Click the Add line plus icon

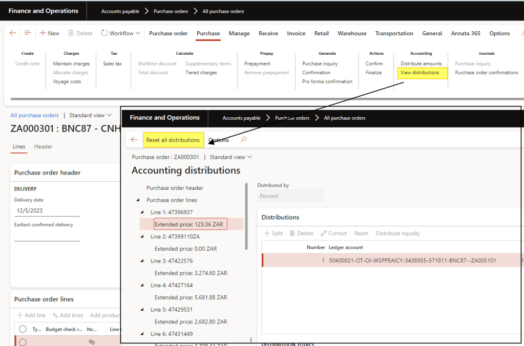(20, 315)
